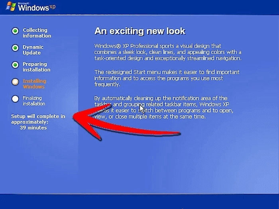Click the paragraph describing the visual design
The image size is (279, 209).
[167, 52]
